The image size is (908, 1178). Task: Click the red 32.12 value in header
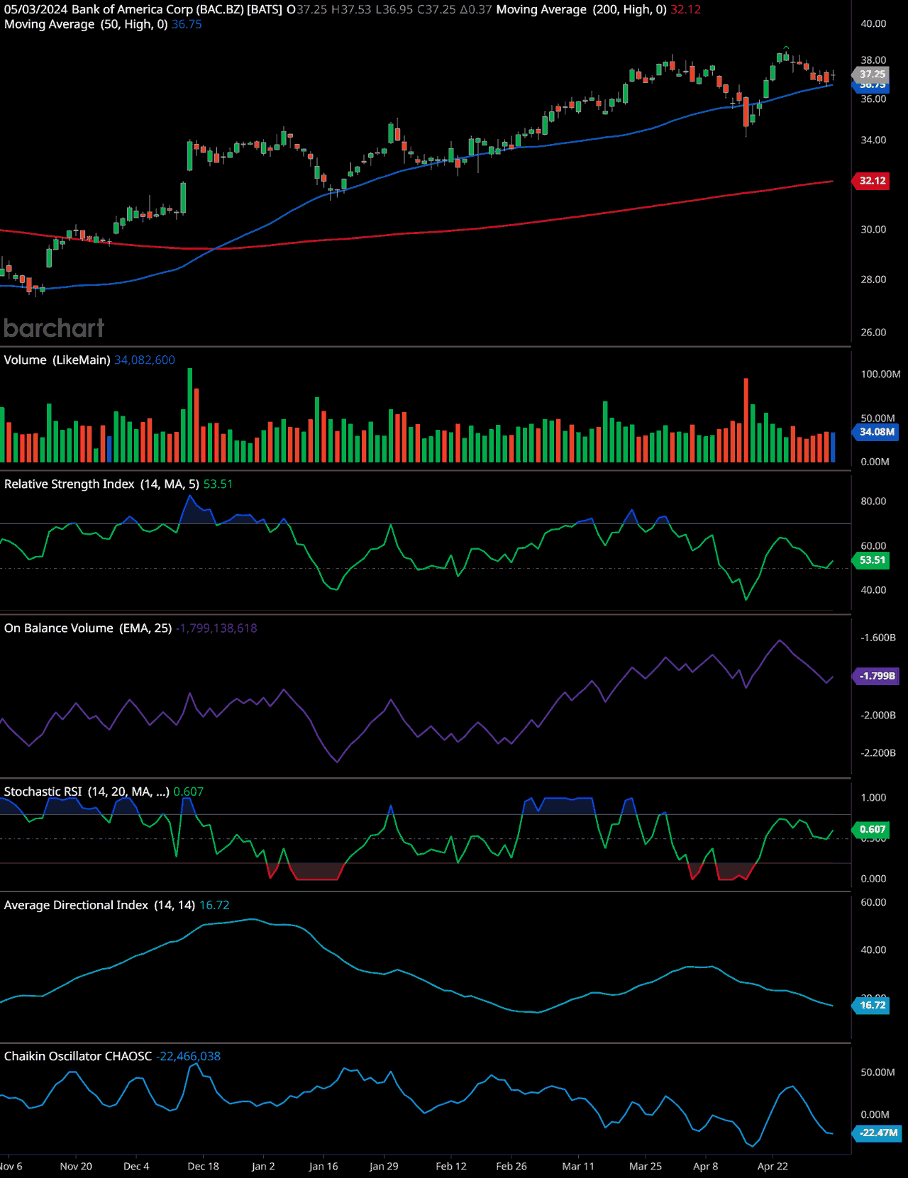point(685,10)
